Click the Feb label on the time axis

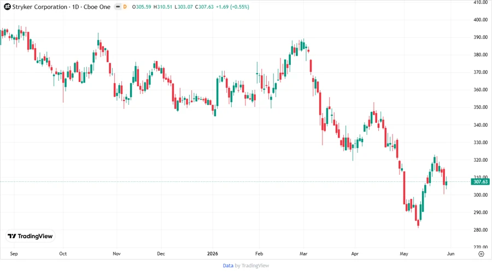click(259, 253)
